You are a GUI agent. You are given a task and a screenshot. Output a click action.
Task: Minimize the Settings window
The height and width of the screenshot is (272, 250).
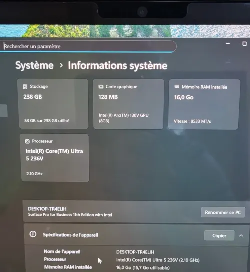tap(228, 43)
